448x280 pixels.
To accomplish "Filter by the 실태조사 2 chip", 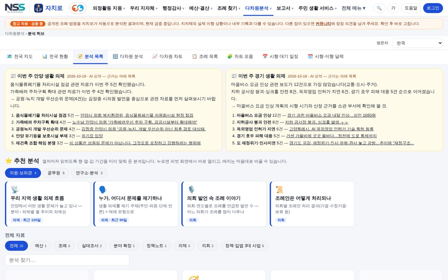I will coord(92,246).
